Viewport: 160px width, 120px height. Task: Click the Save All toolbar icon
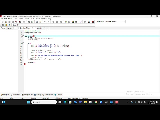click(x=13, y=22)
